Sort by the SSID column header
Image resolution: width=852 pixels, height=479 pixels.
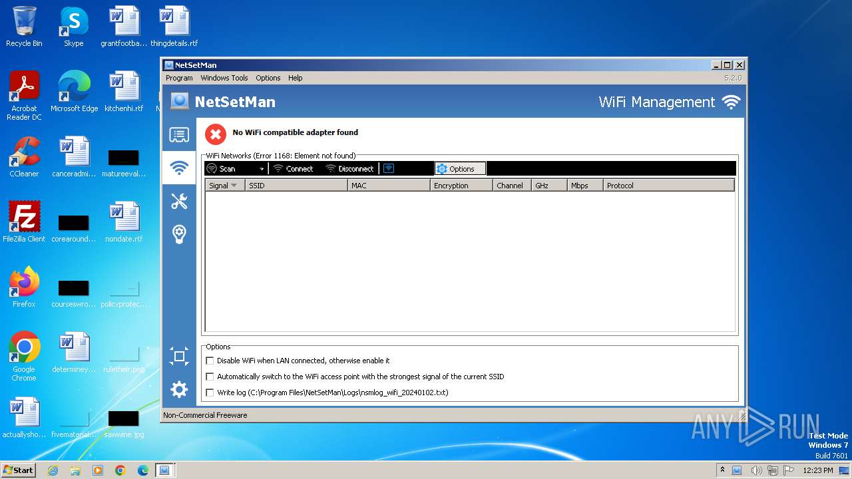(296, 186)
